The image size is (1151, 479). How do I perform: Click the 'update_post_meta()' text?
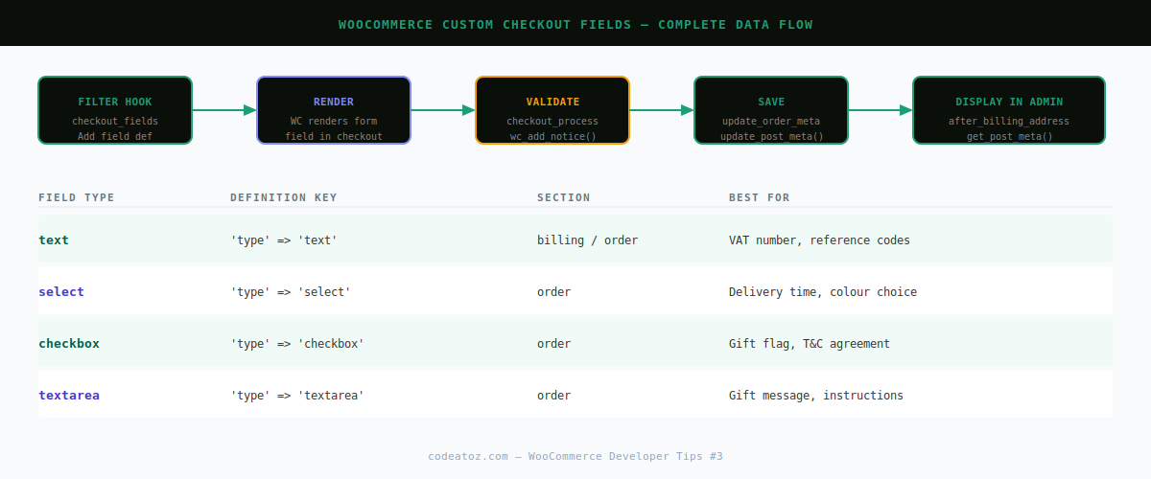[x=771, y=136]
